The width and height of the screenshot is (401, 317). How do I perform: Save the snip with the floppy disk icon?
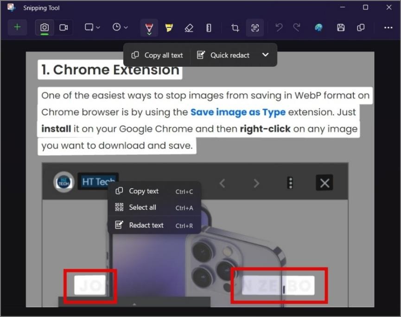(x=341, y=27)
